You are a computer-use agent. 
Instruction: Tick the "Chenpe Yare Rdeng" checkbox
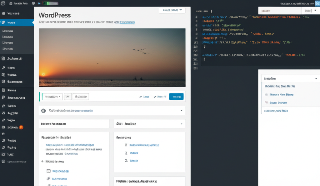pos(266,94)
